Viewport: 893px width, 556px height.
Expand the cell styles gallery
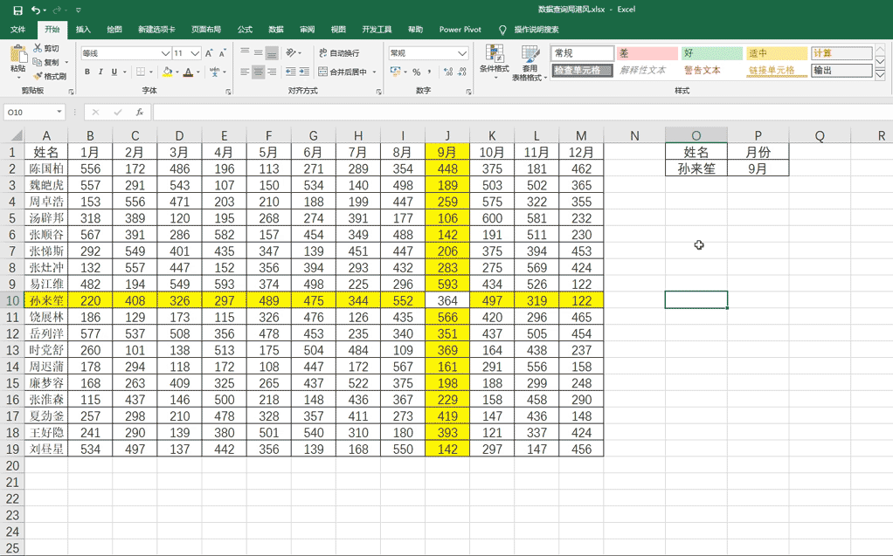point(880,75)
